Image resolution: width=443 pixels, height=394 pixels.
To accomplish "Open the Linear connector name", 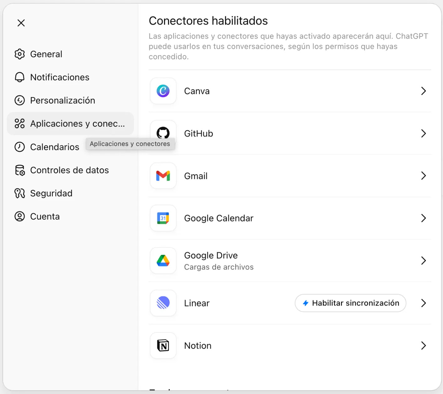I will 197,303.
